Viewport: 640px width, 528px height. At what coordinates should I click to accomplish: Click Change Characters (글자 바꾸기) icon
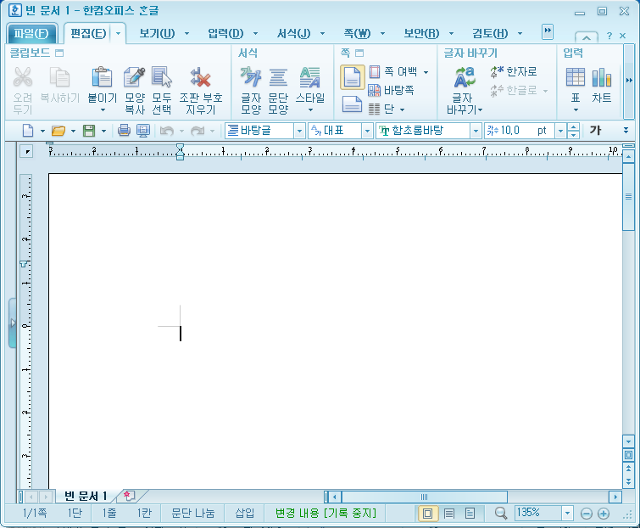[464, 77]
